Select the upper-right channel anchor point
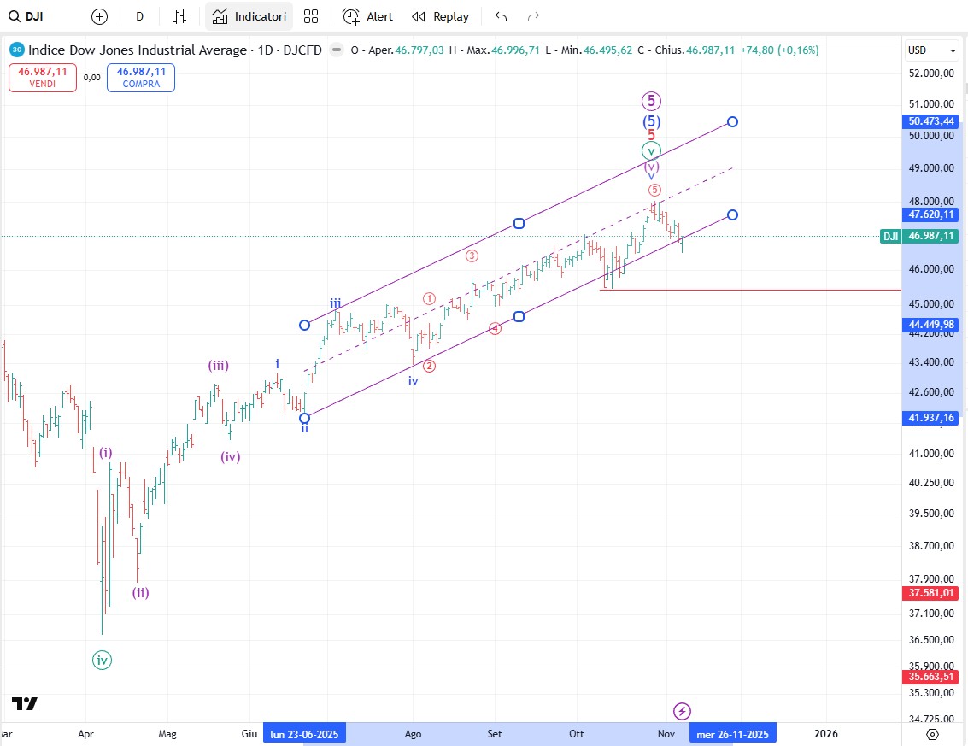968x746 pixels. [732, 121]
